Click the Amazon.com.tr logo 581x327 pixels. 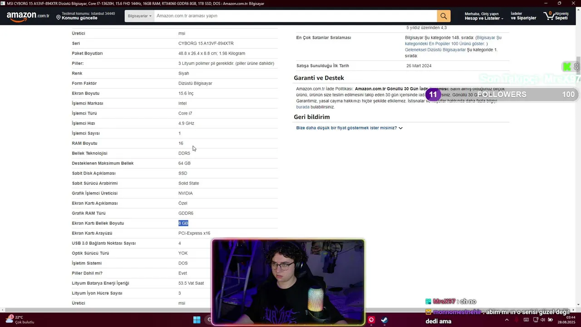point(28,16)
